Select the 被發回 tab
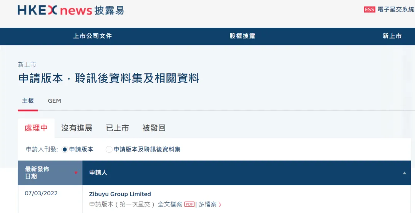The image size is (415, 213). (x=154, y=128)
